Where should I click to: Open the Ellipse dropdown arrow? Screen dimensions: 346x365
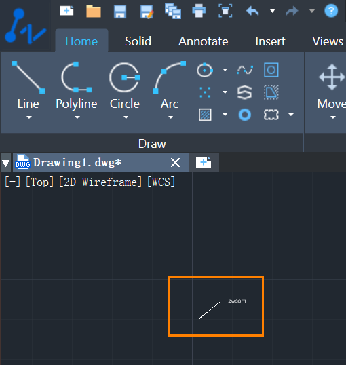tap(225, 70)
